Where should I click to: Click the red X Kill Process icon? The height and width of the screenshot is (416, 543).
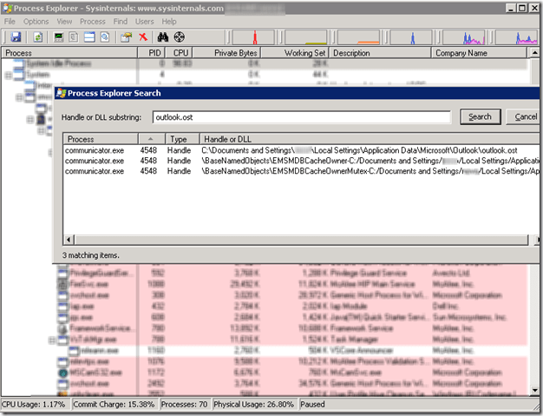click(x=143, y=37)
